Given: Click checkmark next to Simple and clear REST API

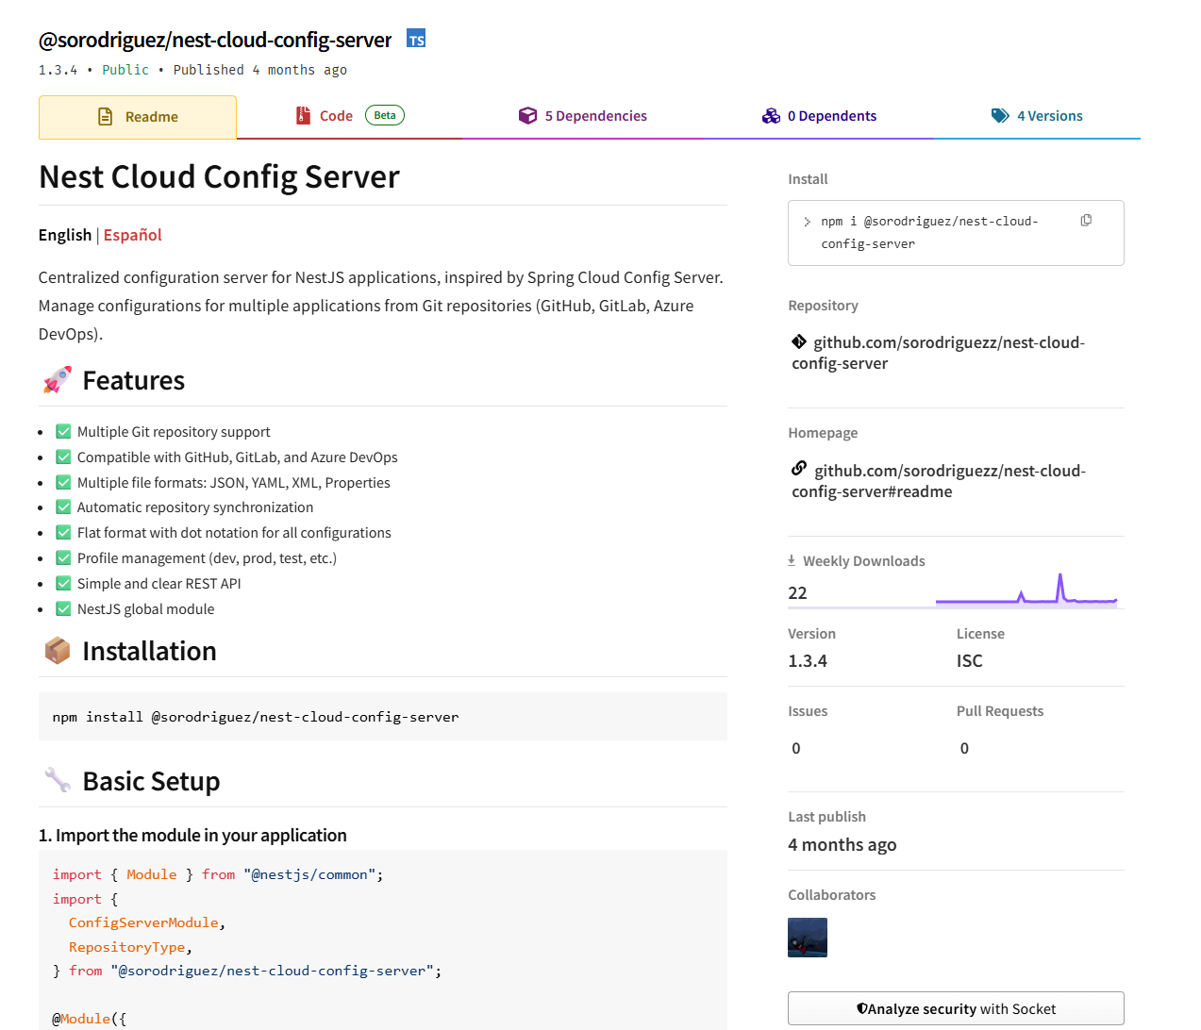Looking at the screenshot, I should click(63, 583).
